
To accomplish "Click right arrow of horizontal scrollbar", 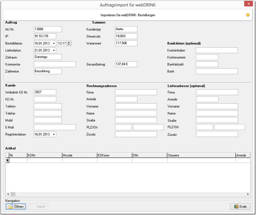I will [248, 194].
